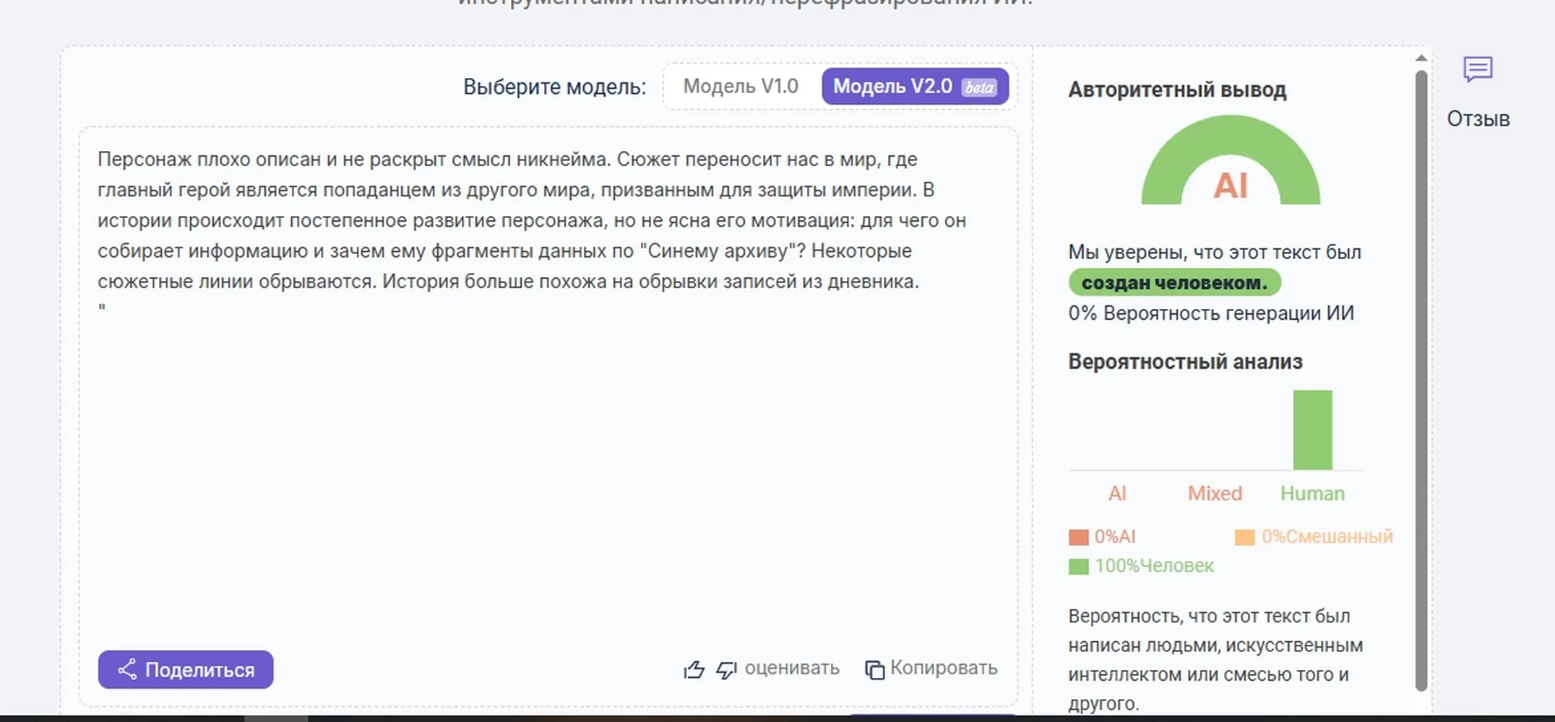Click the copy icon next to Копировать

(874, 670)
